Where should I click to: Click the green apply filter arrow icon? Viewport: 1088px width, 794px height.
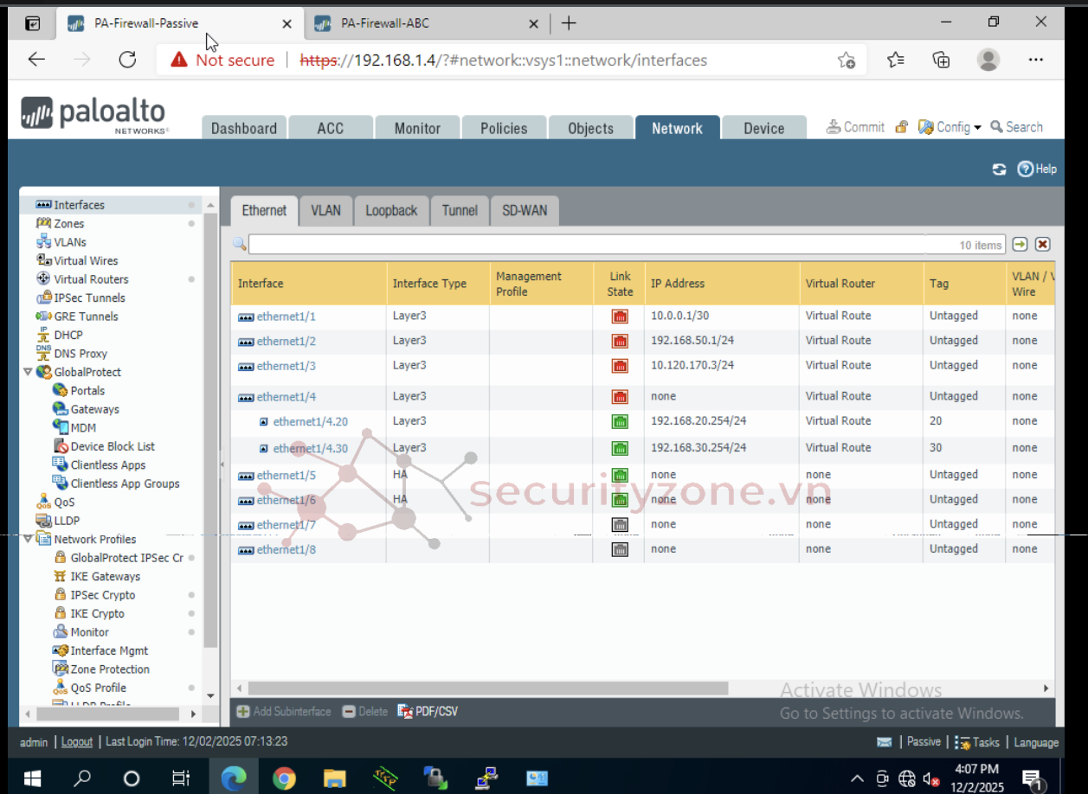click(1020, 245)
